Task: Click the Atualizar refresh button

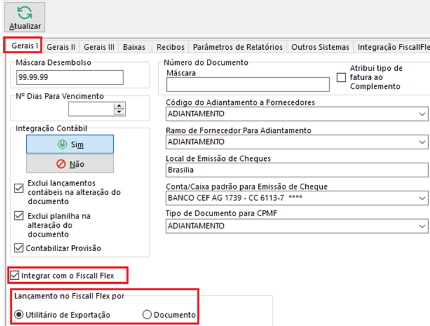Action: 25,17
